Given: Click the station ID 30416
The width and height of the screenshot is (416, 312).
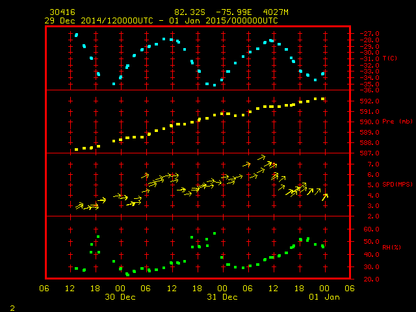Looking at the screenshot, I should point(62,12).
